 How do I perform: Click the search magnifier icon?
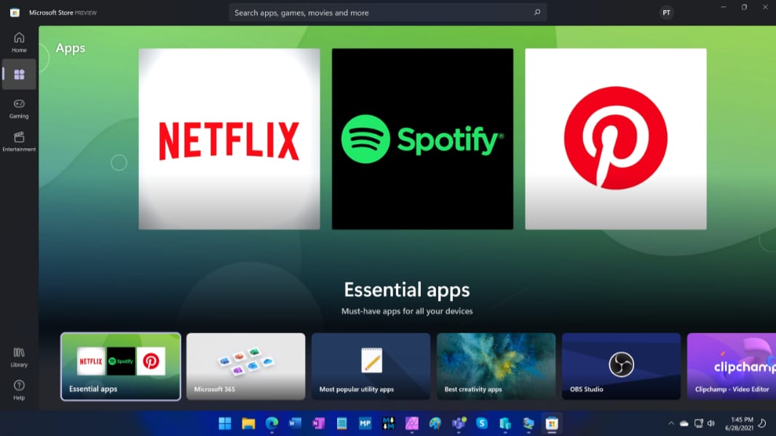tap(537, 12)
